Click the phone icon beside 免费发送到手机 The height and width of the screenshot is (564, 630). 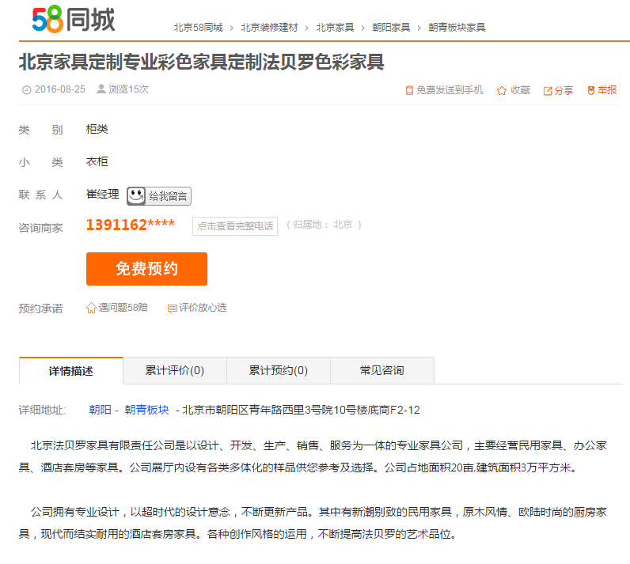click(x=409, y=90)
